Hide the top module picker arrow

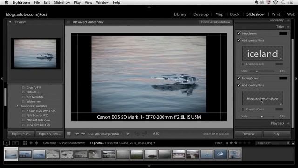point(149,7)
